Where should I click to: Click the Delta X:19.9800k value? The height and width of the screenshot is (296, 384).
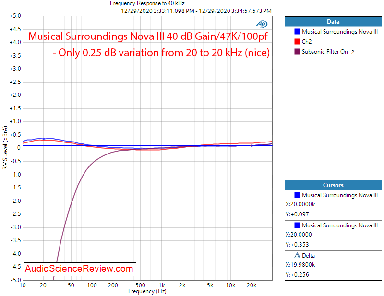pyautogui.click(x=300, y=265)
